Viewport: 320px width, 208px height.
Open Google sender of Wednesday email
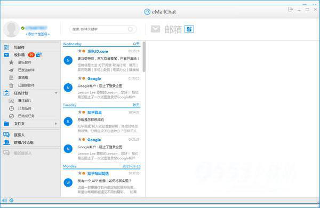pyautogui.click(x=94, y=78)
